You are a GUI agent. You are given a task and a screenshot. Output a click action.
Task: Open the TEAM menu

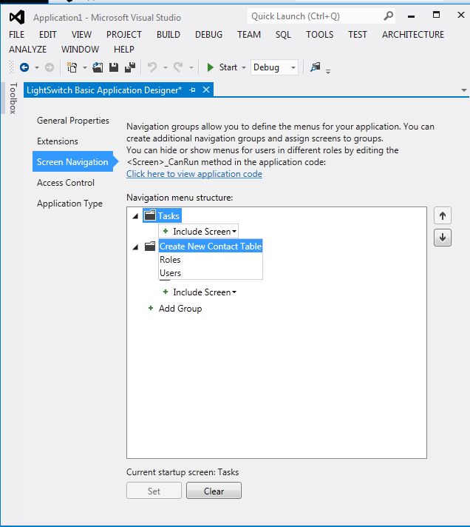(249, 35)
